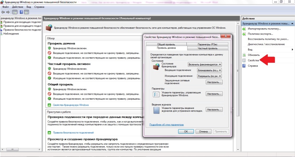
Task: Click the Справка help icon in Actions
Action: [x=244, y=66]
